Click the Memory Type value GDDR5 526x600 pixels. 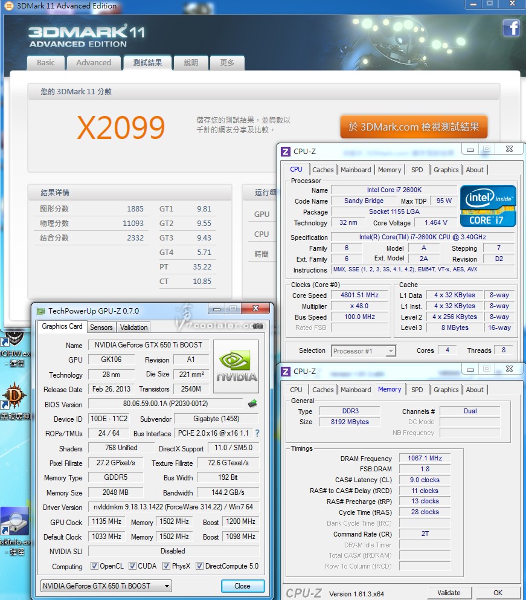click(115, 477)
